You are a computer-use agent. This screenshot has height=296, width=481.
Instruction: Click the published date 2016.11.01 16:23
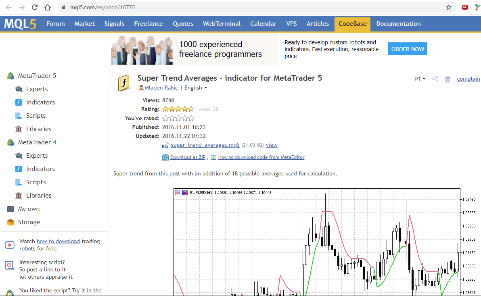point(184,127)
